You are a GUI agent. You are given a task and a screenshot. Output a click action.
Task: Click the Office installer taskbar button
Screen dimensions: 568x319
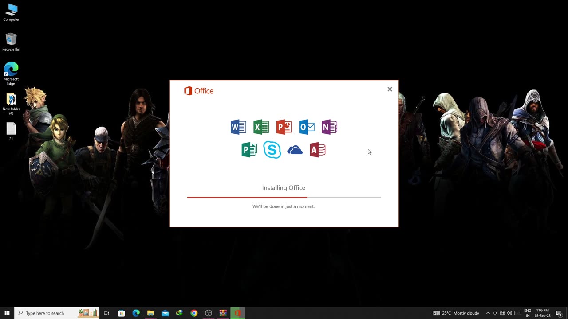click(237, 313)
